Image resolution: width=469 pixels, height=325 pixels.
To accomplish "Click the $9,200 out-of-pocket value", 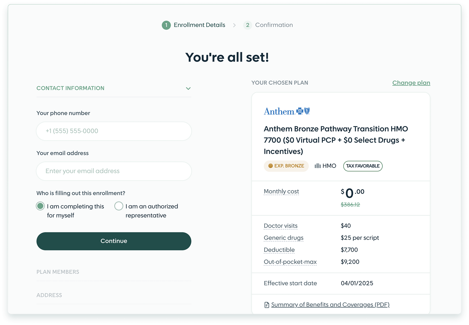I will [350, 262].
